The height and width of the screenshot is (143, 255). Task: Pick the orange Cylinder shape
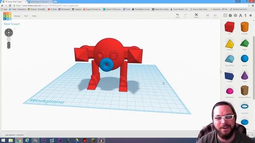coord(245,27)
